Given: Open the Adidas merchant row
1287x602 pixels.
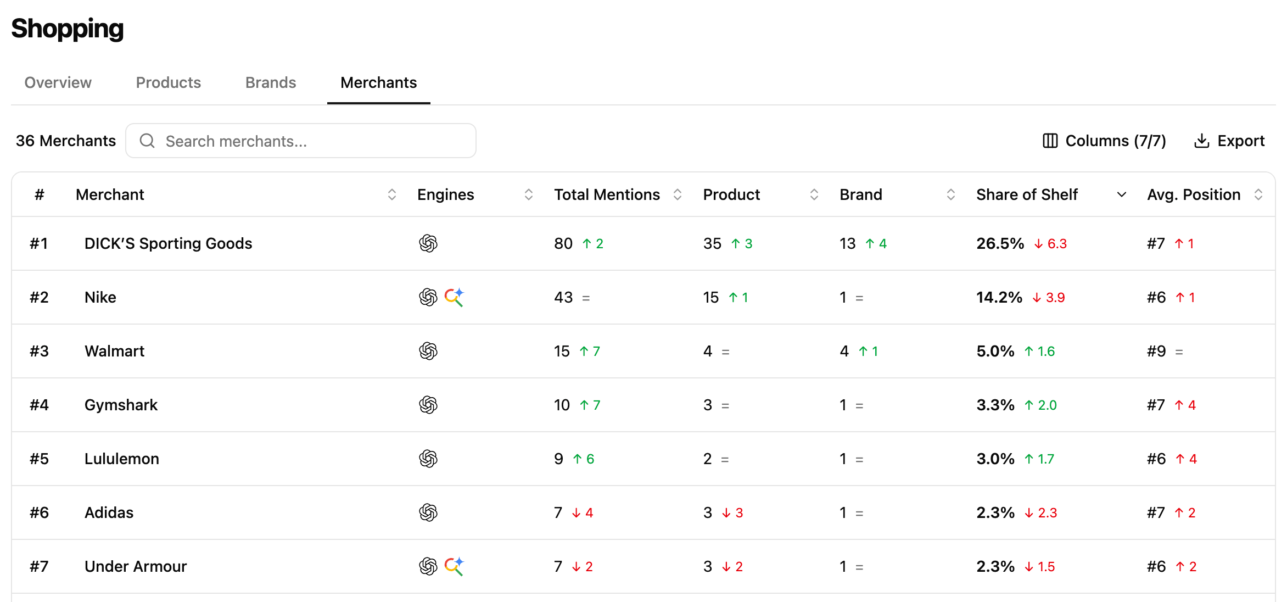Looking at the screenshot, I should point(643,512).
